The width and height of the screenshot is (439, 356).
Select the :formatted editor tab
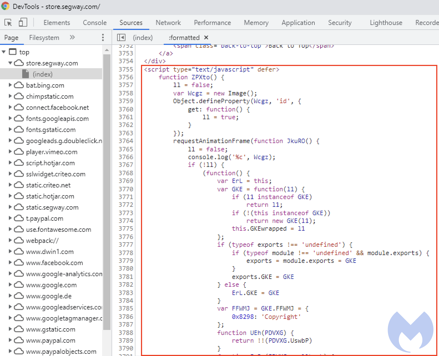(x=184, y=37)
